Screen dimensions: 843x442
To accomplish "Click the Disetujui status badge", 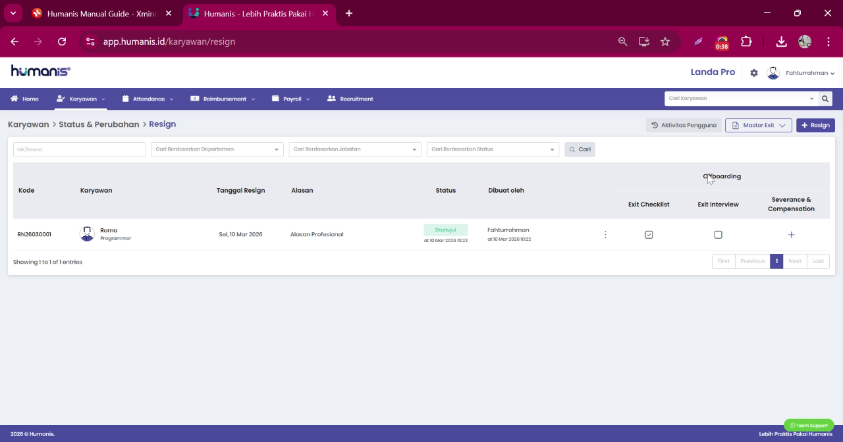I will [x=445, y=230].
